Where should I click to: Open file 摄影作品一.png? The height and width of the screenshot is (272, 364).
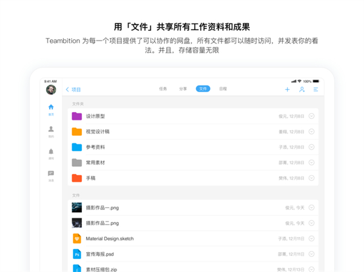click(x=103, y=208)
